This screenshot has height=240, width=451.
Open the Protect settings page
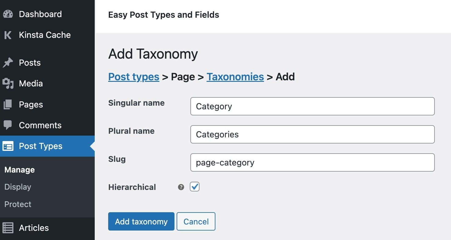(17, 204)
